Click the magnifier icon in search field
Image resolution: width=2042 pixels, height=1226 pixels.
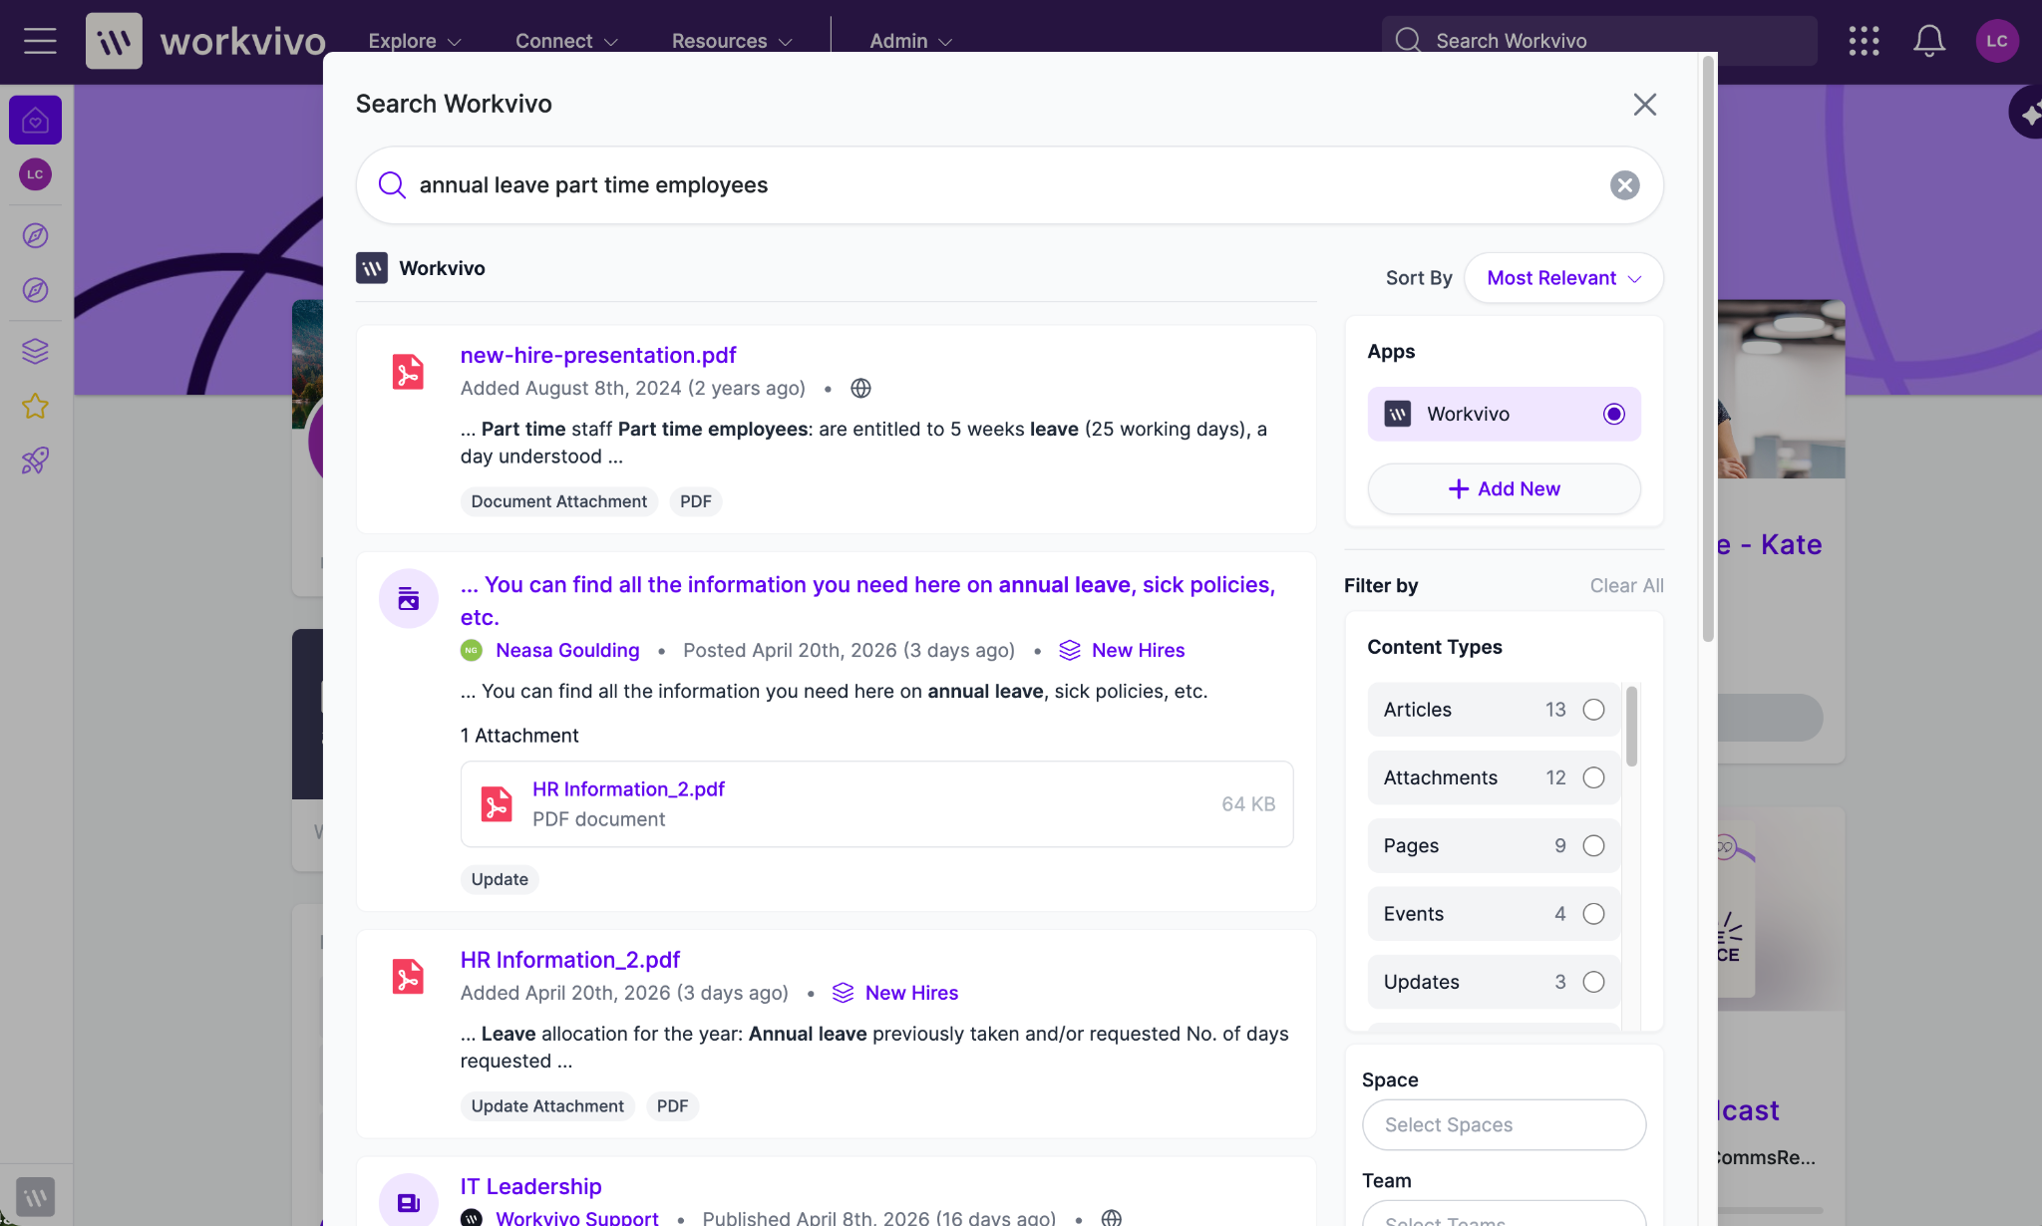(392, 185)
